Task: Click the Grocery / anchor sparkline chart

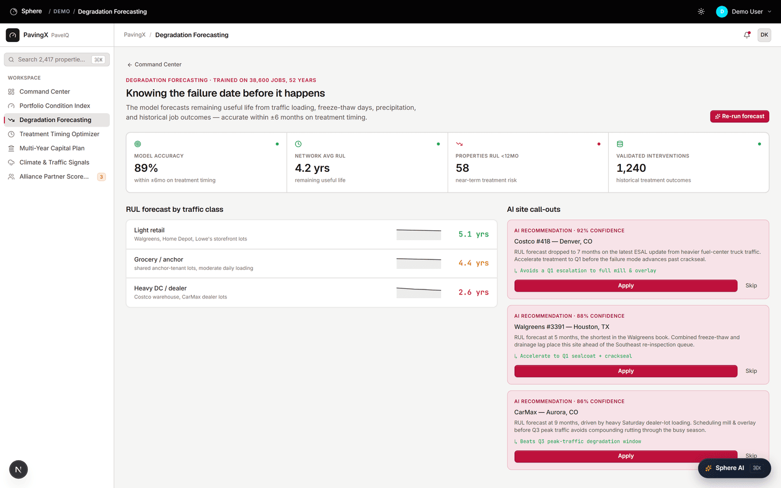Action: click(419, 263)
